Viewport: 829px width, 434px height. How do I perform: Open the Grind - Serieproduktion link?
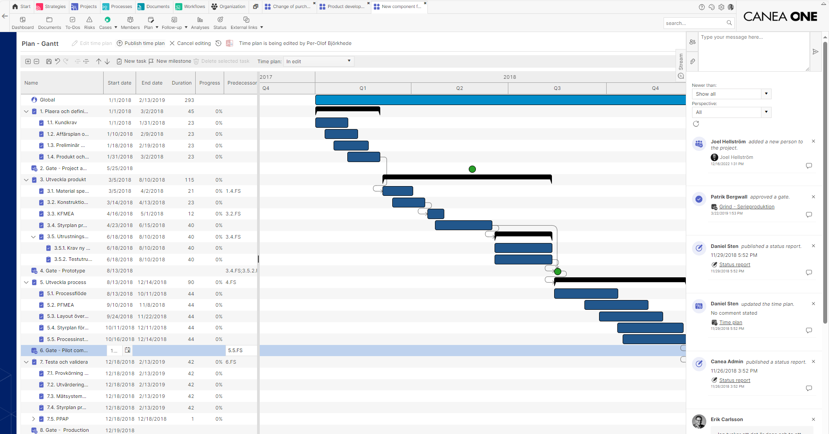747,207
